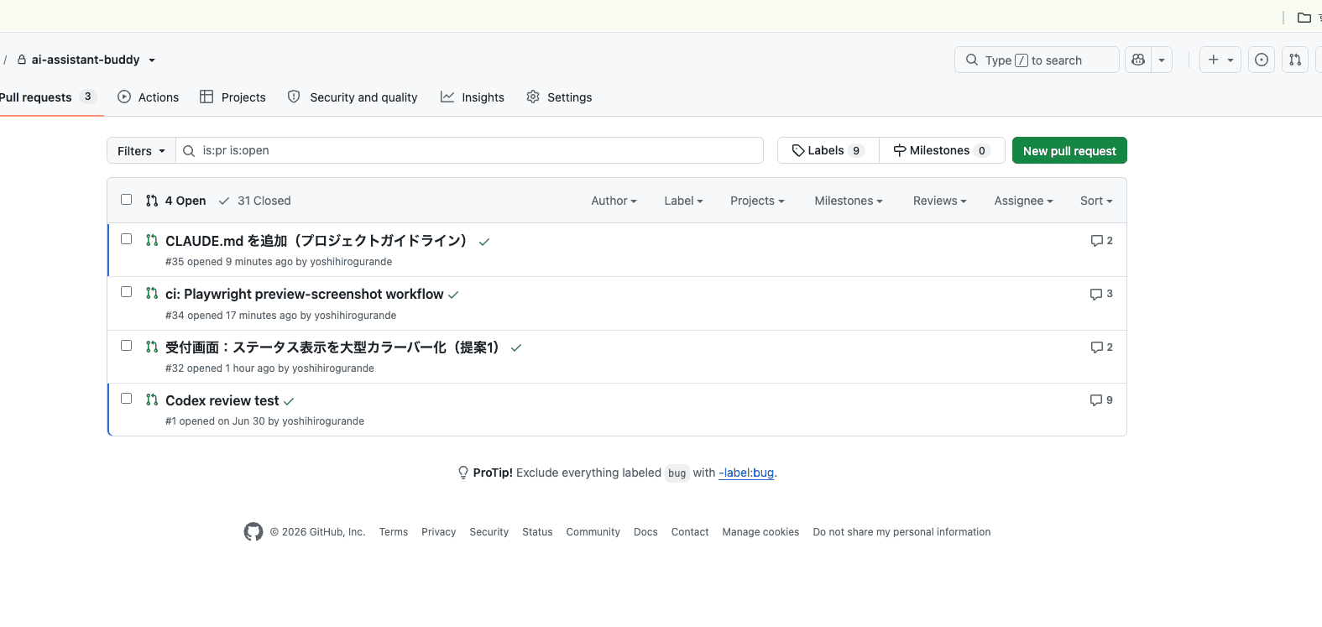Image resolution: width=1322 pixels, height=627 pixels.
Task: Open the Community footer link
Action: (593, 532)
